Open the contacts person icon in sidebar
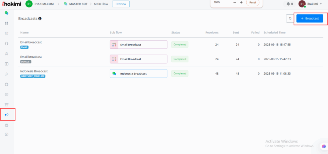 pyautogui.click(x=6, y=54)
